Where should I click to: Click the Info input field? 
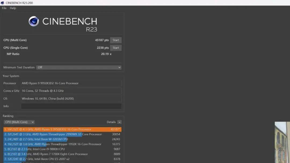click(x=71, y=106)
